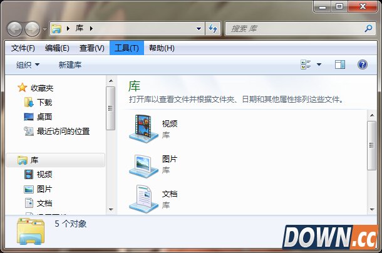382x253 pixels.
Task: Click the library folder icon in address bar
Action: (56, 29)
